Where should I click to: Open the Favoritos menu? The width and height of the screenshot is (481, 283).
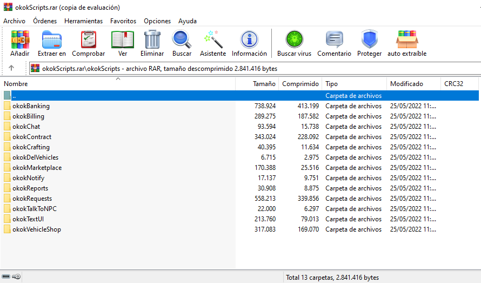(x=123, y=21)
